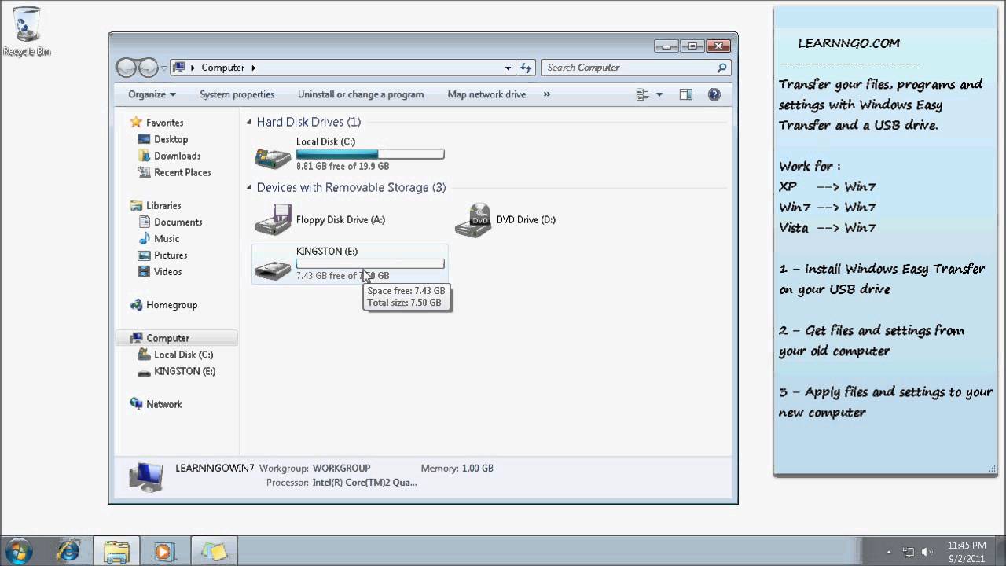Click the Memory 1.00 GB value
Screen dimensions: 1006x566
pos(477,469)
